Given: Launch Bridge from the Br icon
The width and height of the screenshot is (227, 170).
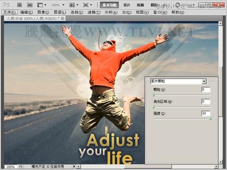Looking at the screenshot, I should click(x=20, y=5).
